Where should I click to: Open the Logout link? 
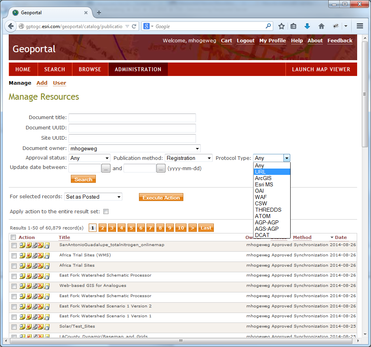click(x=245, y=41)
